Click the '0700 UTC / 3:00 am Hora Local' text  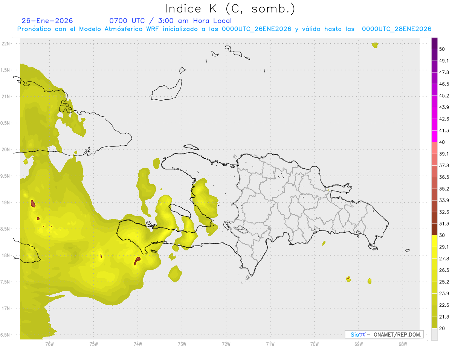[170, 21]
